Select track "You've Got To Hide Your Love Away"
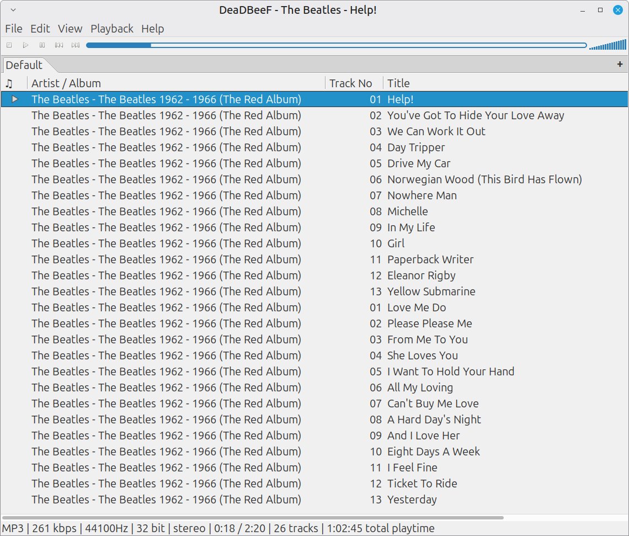 coord(314,115)
